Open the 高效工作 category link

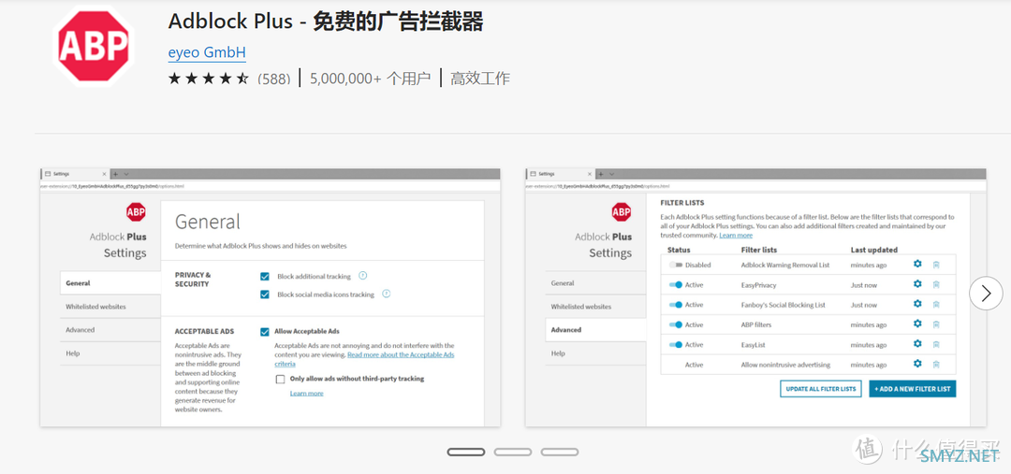(480, 79)
